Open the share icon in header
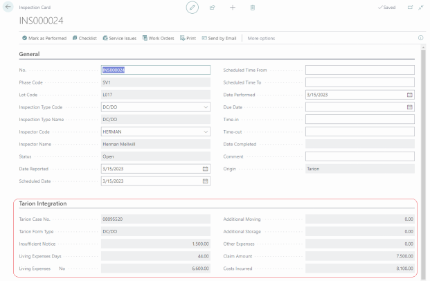 point(213,8)
